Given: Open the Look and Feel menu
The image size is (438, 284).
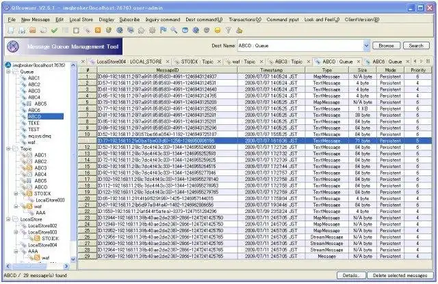Looking at the screenshot, I should tap(322, 20).
